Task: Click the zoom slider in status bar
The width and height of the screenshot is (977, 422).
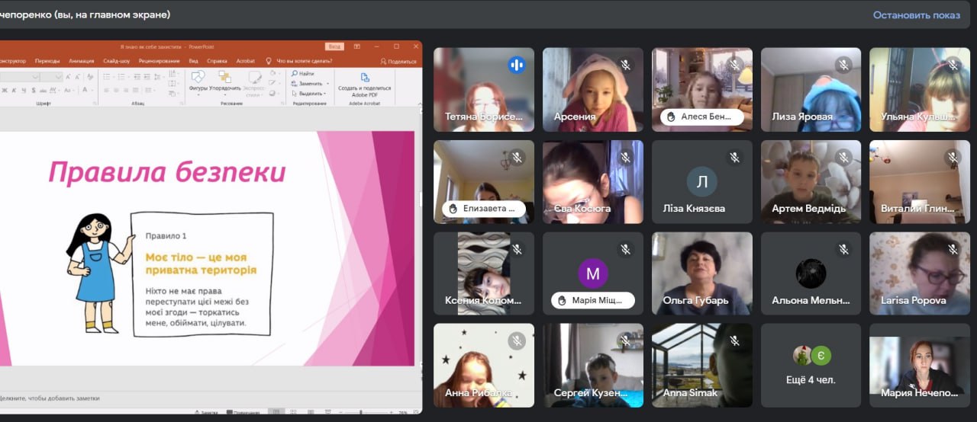Action: tap(360, 412)
